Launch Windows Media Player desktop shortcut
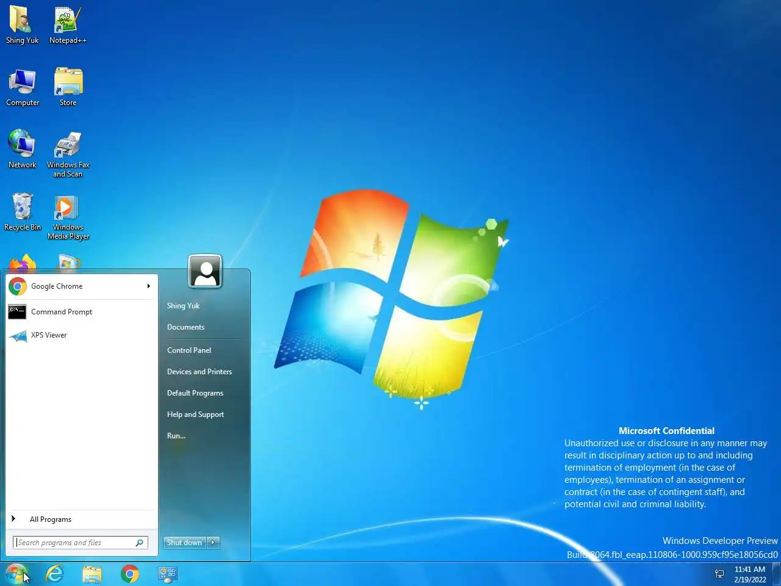 [68, 217]
